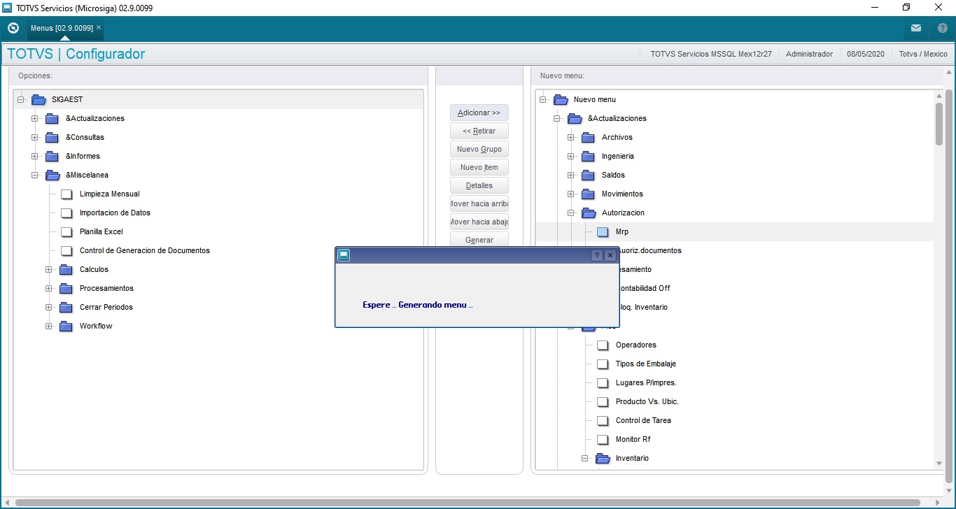
Task: Click the Totvs / Mexico company label
Action: 923,54
